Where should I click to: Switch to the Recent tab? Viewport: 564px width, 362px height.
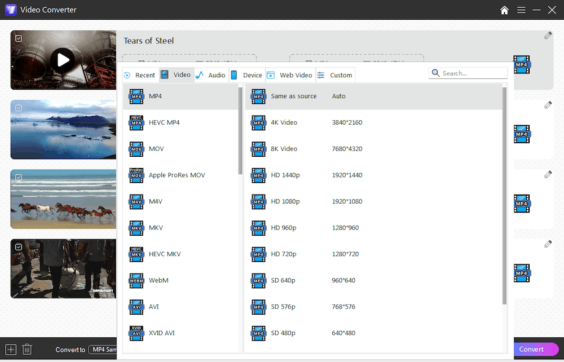[140, 75]
